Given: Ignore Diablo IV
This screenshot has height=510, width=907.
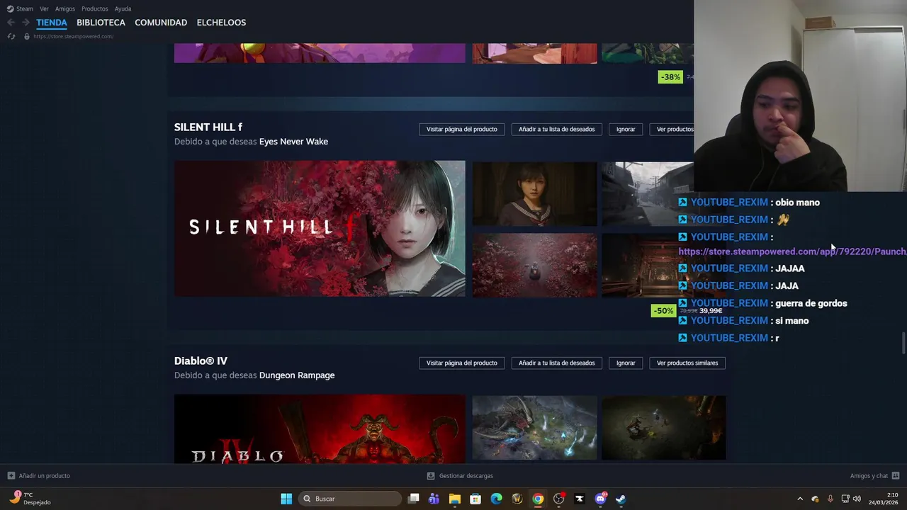Looking at the screenshot, I should coord(626,363).
